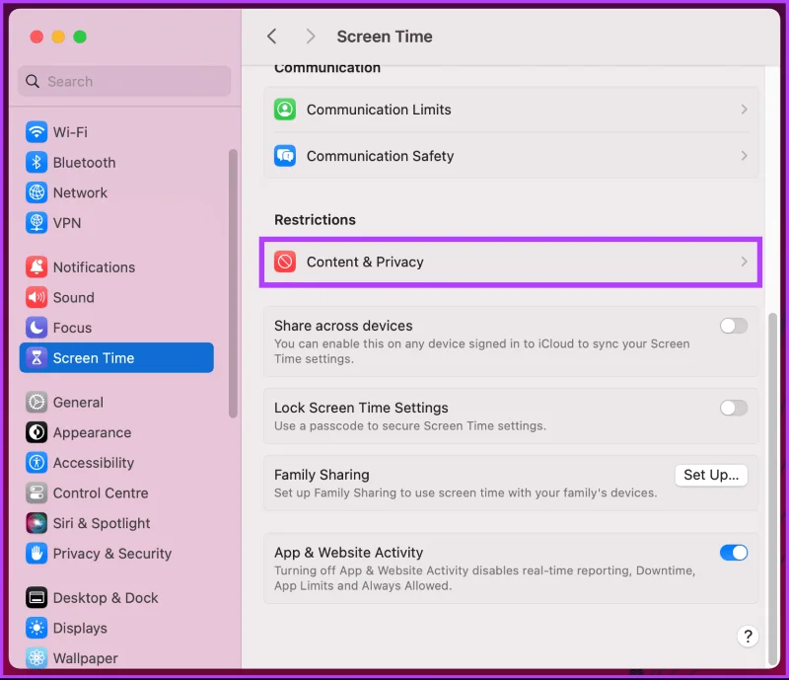This screenshot has height=680, width=789.
Task: Click the Siri & Spotlight icon
Action: click(x=36, y=523)
